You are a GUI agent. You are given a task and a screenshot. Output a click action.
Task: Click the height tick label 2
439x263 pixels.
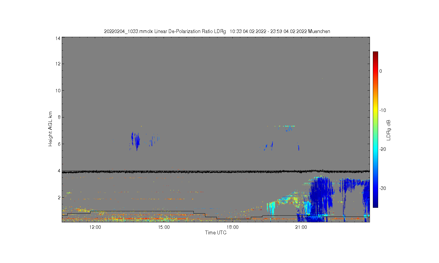click(x=59, y=198)
